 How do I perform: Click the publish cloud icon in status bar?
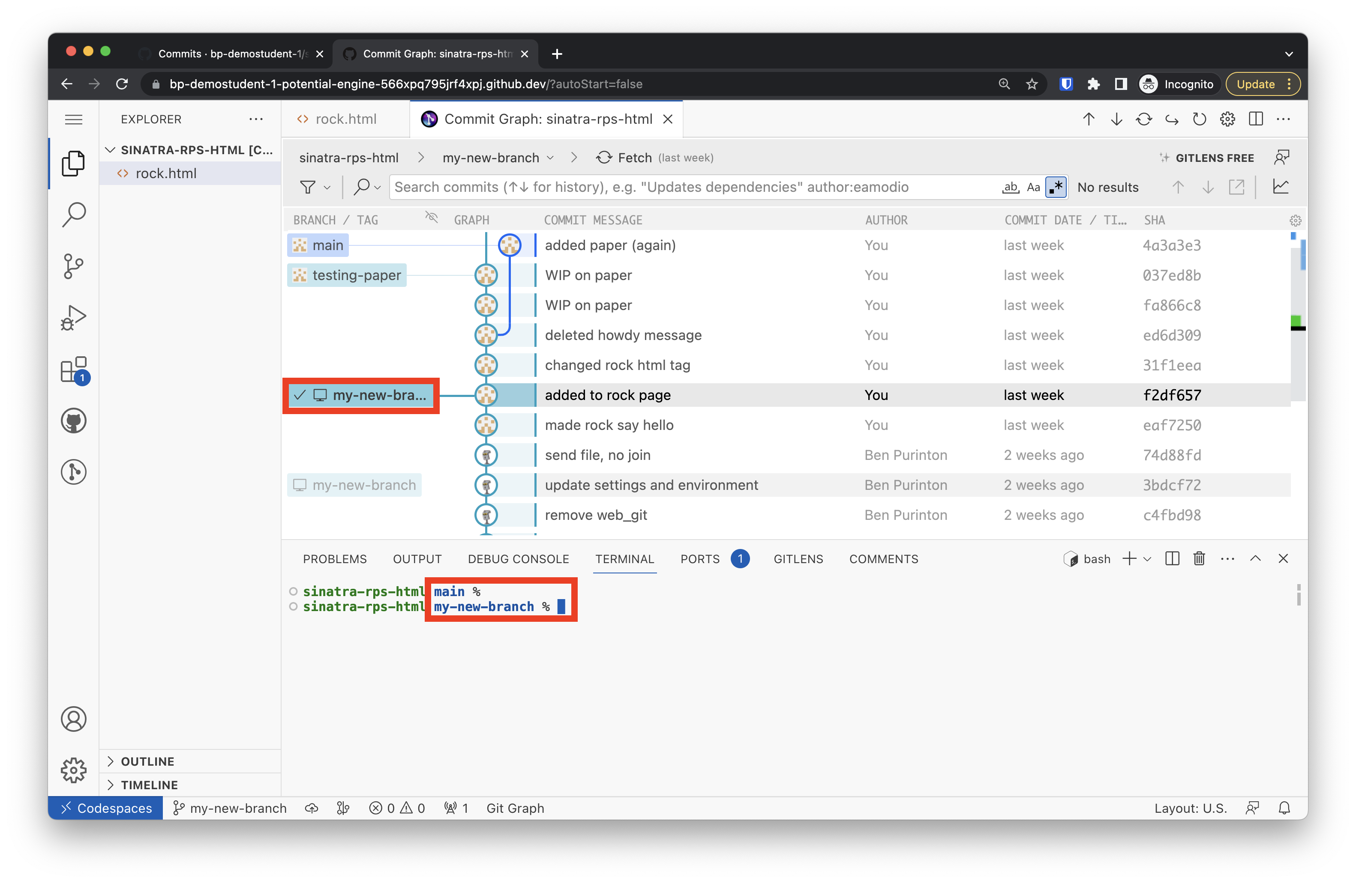click(x=312, y=808)
